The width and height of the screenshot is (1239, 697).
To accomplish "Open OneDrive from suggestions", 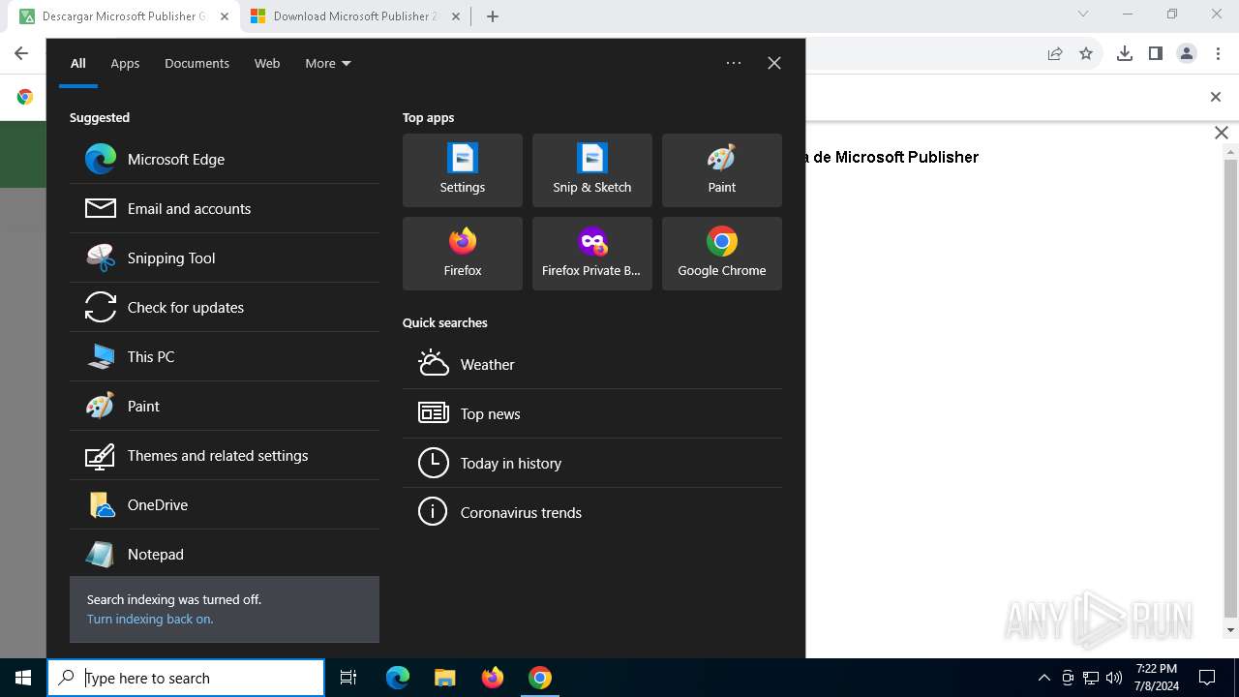I will click(225, 504).
